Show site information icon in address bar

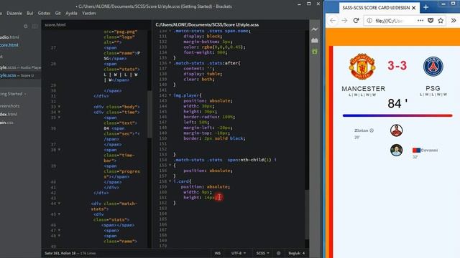369,21
